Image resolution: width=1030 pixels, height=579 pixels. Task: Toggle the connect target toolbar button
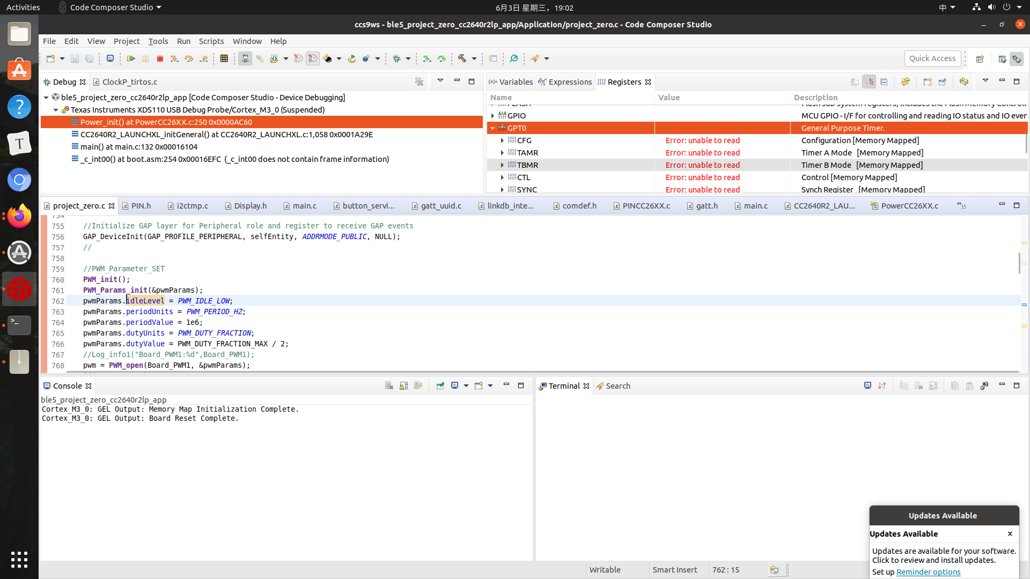[245, 58]
